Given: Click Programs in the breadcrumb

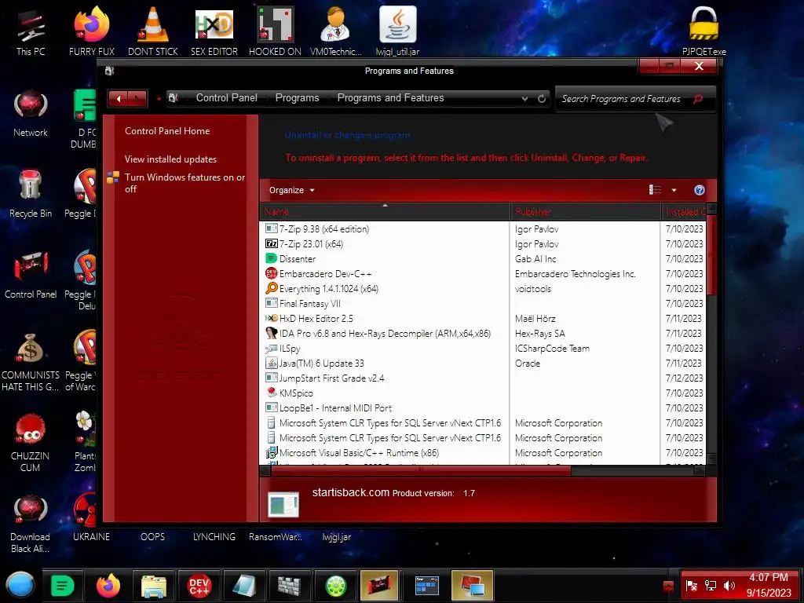Looking at the screenshot, I should (x=297, y=98).
